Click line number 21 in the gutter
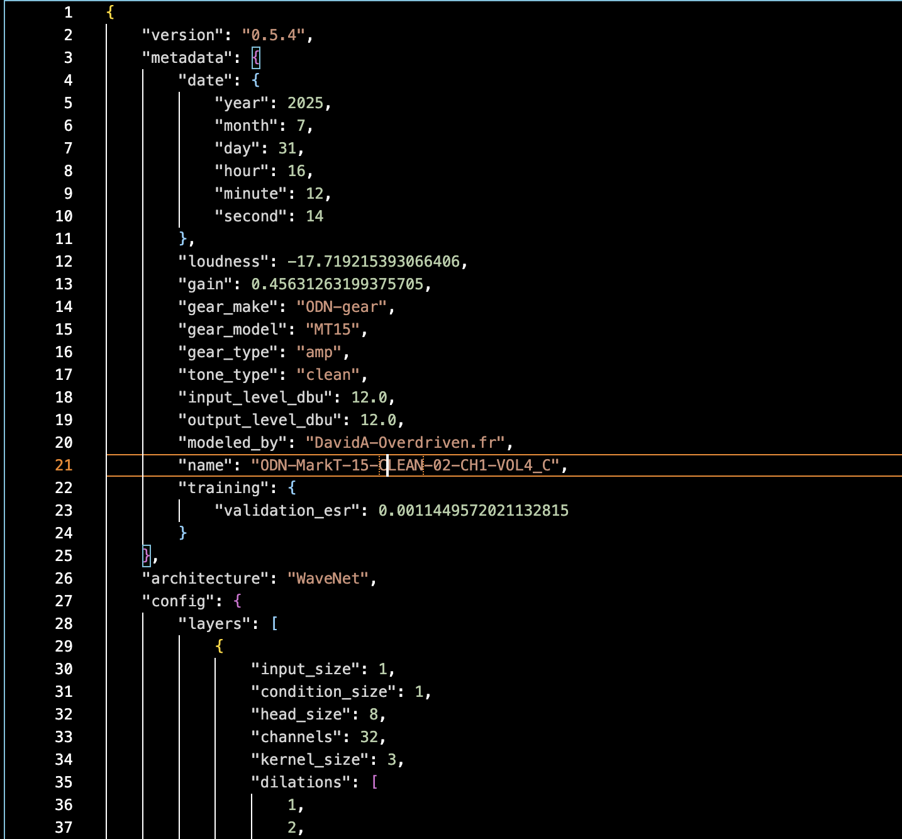The width and height of the screenshot is (902, 839). click(x=64, y=465)
